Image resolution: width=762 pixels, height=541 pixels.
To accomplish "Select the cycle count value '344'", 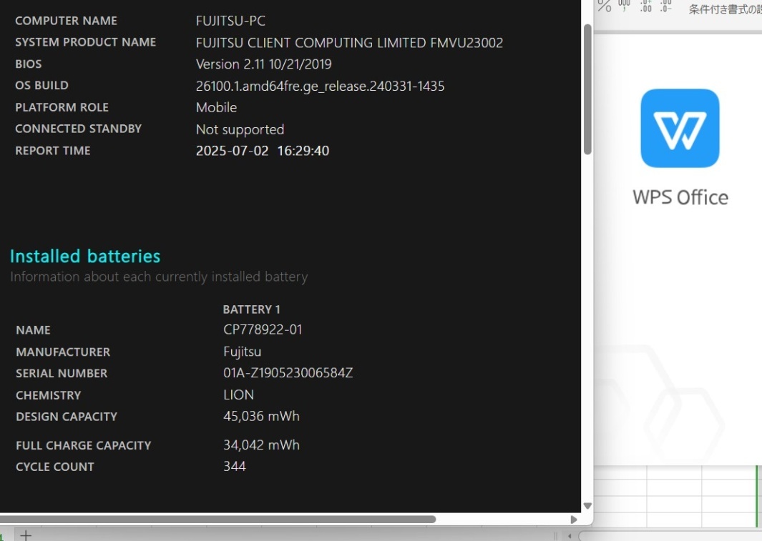I will tap(234, 466).
